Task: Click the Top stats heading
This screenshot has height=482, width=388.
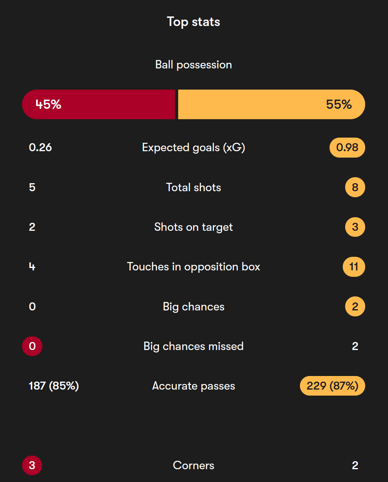Action: tap(193, 22)
